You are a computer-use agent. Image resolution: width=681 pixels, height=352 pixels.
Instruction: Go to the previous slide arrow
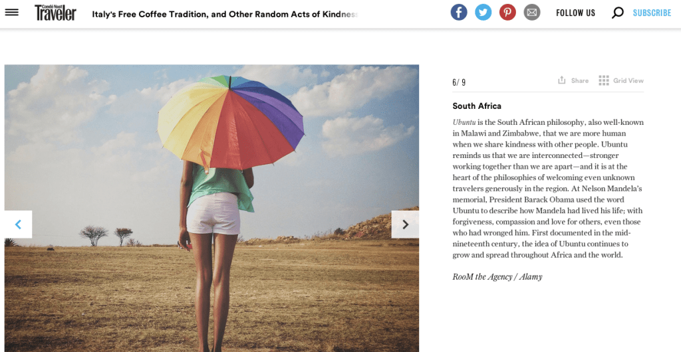[x=18, y=224]
